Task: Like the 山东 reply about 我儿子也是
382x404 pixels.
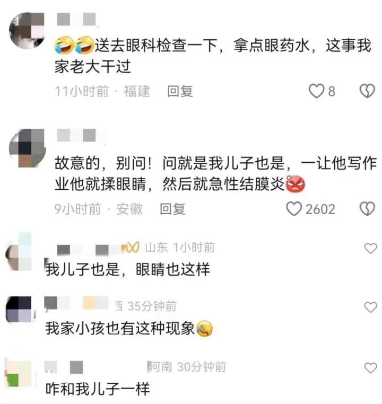Action: (371, 248)
